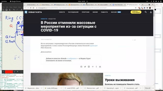Open the Chrome three-dot menu
This screenshot has height=91, width=163.
point(153,8)
